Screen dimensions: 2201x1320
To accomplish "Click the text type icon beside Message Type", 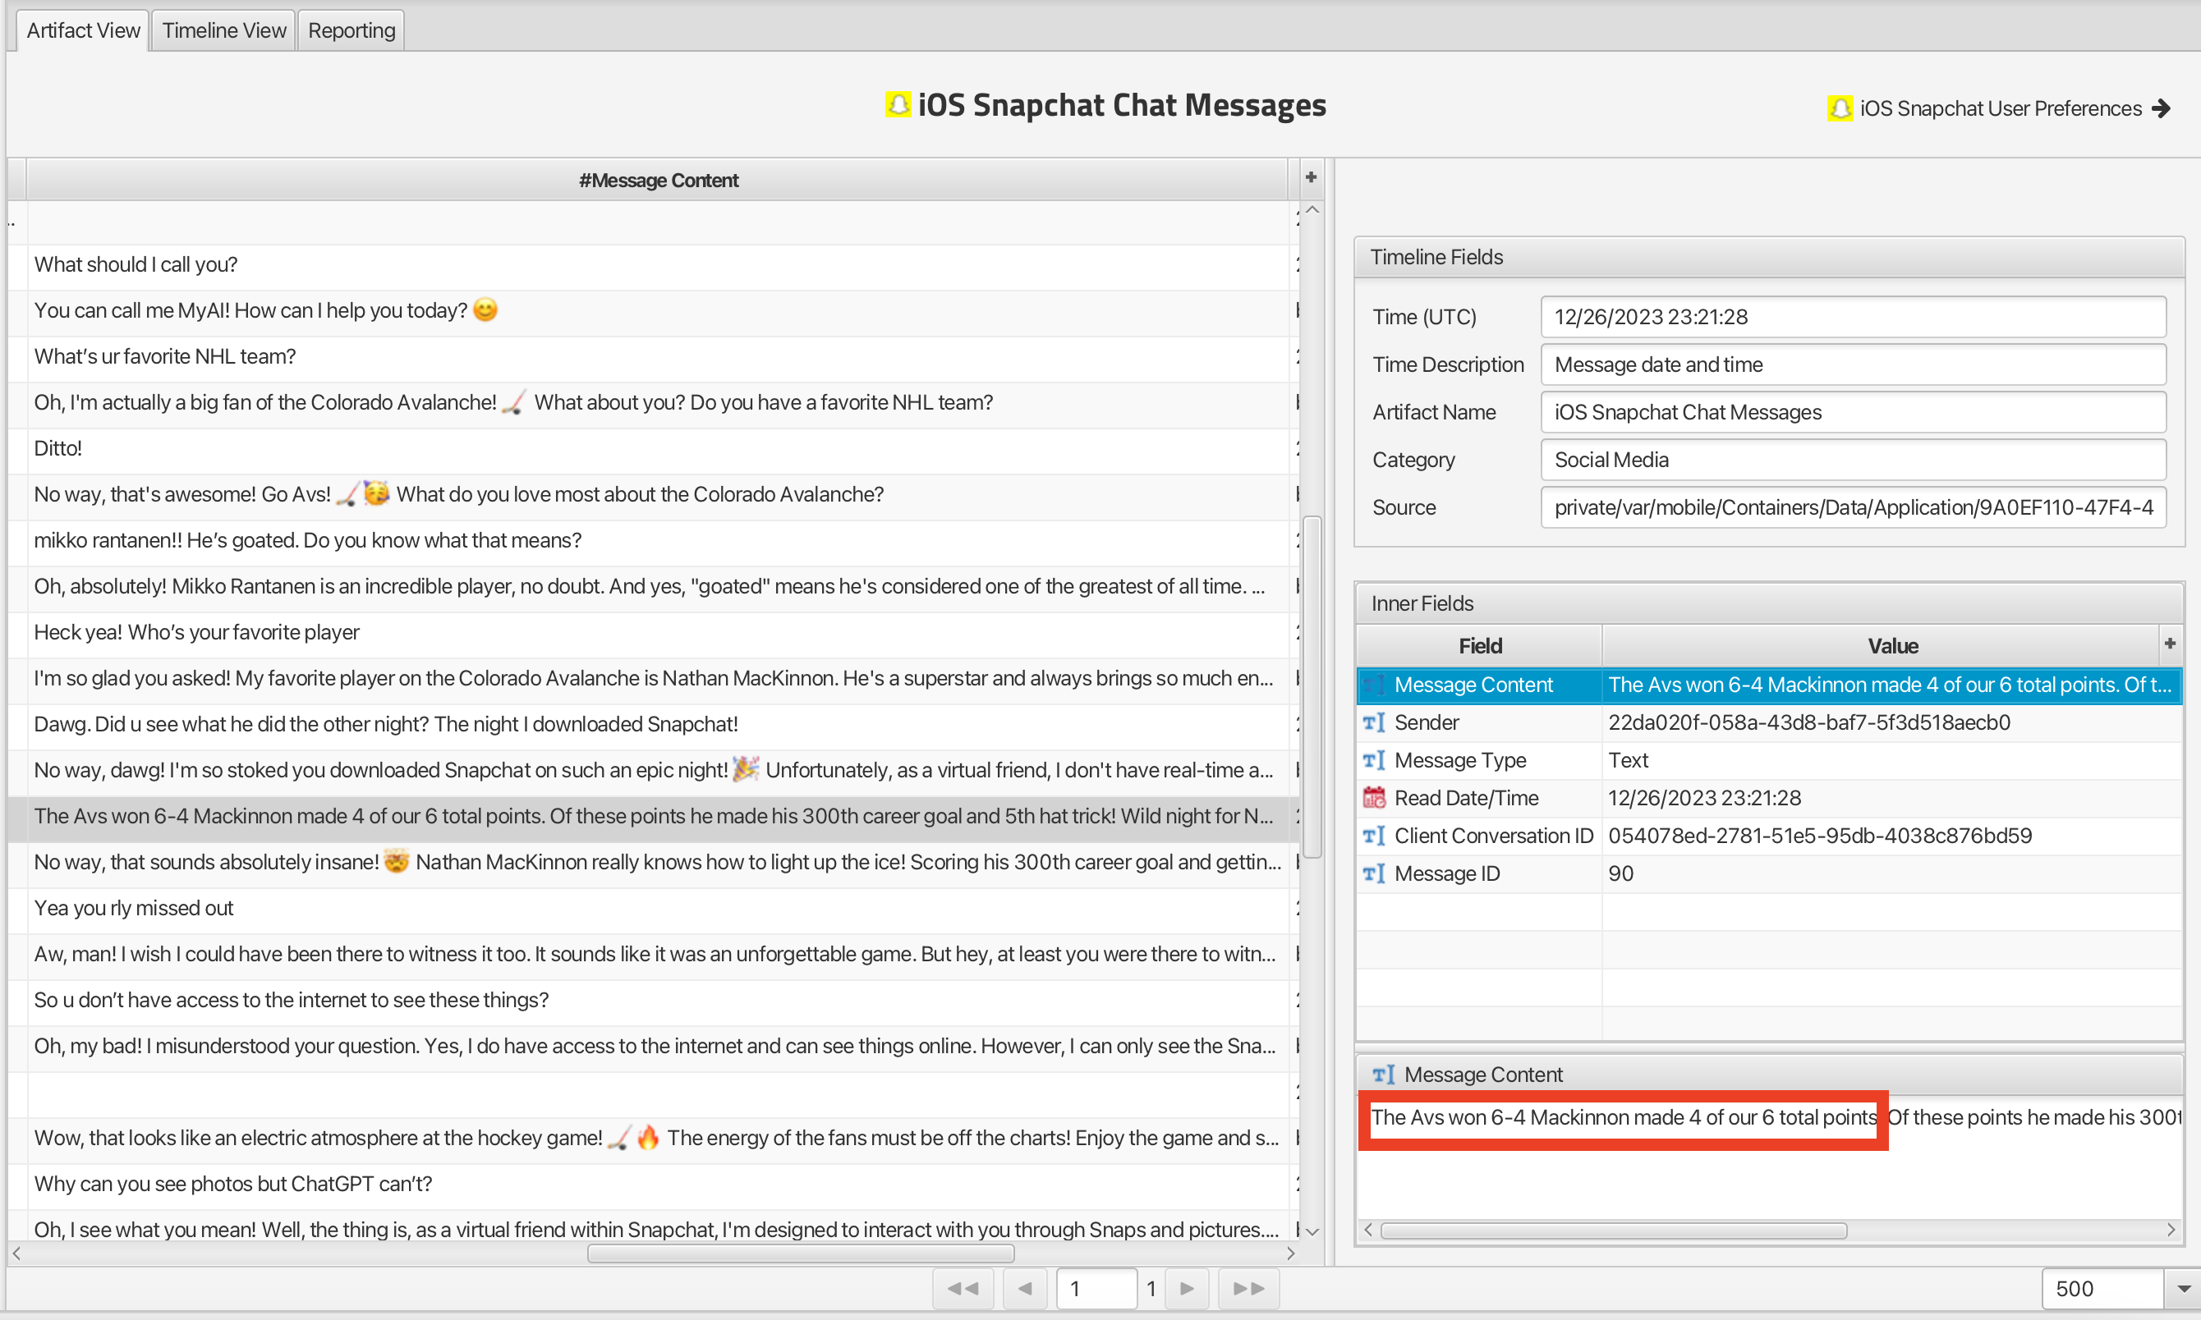I will click(x=1374, y=760).
